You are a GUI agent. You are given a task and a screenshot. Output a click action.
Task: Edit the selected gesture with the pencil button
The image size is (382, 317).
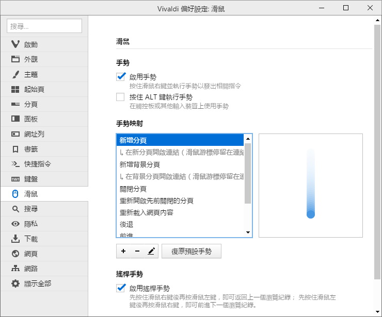[x=151, y=251]
